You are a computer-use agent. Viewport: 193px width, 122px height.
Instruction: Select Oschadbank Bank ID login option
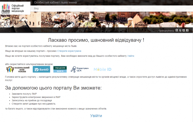click(60, 69)
